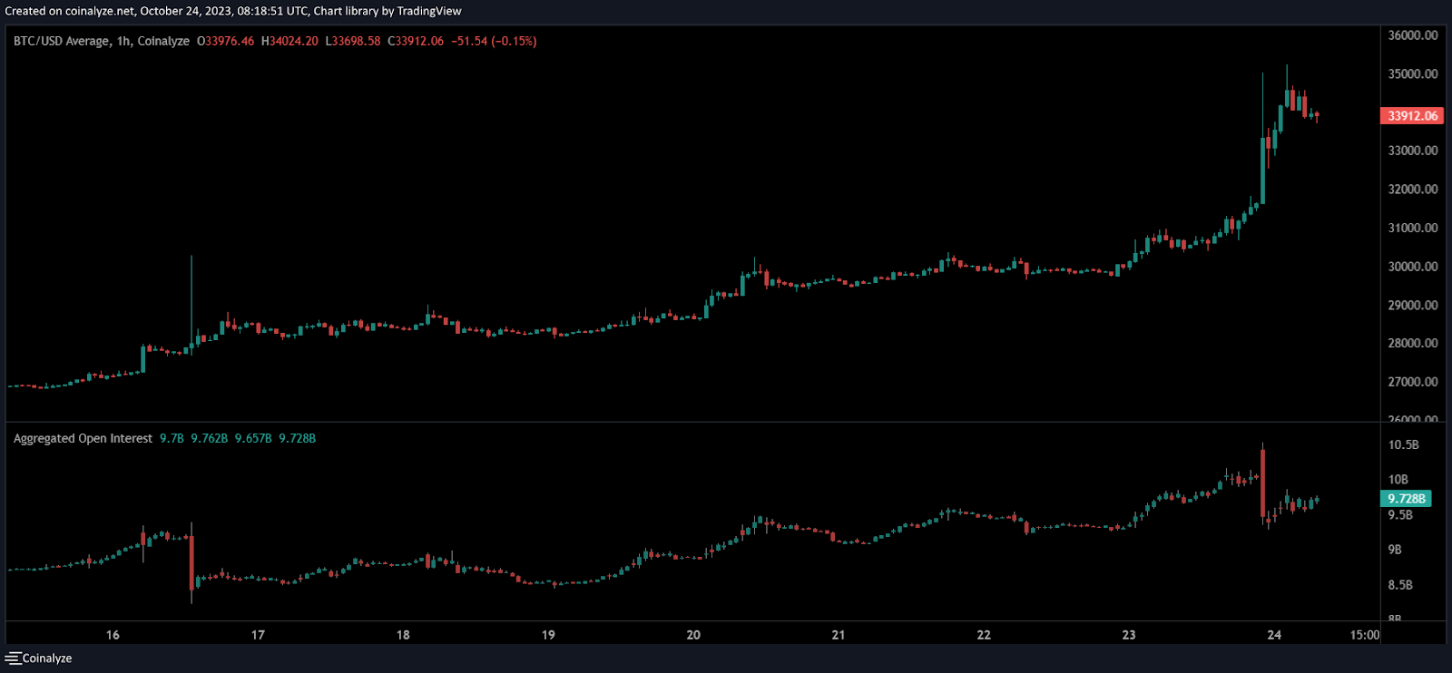Click the date 19 on time axis
Image resolution: width=1452 pixels, height=673 pixels.
548,635
